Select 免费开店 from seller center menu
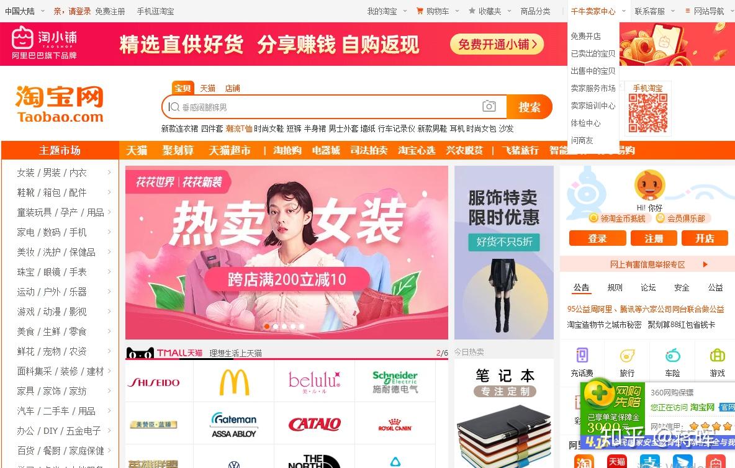Screen dimensions: 735x468 585,36
